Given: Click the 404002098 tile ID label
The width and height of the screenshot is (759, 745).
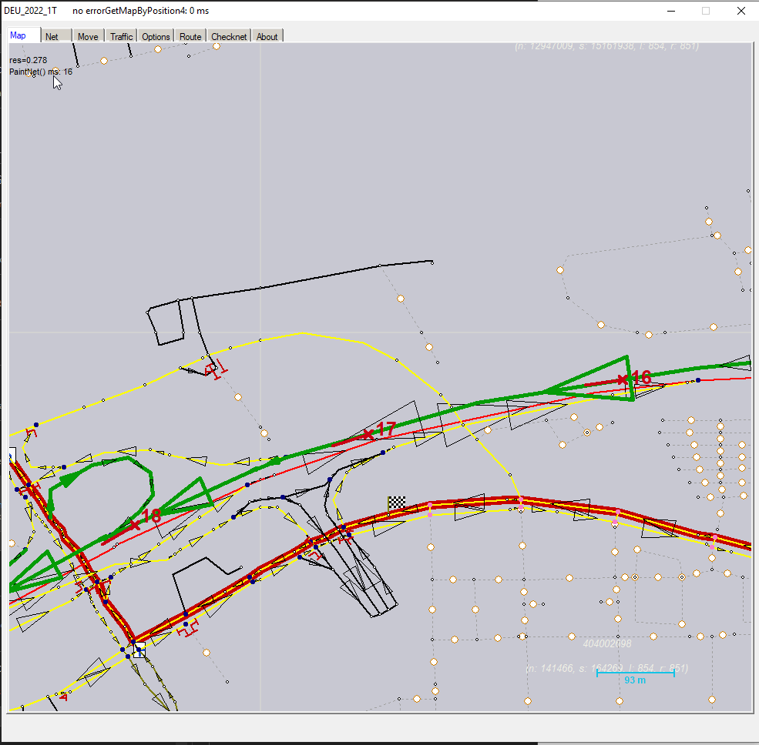Looking at the screenshot, I should click(x=607, y=643).
